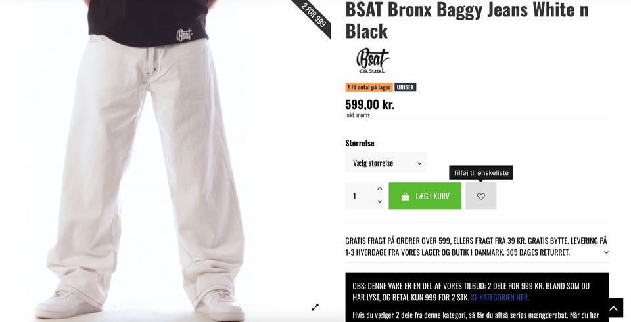This screenshot has height=322, width=631.
Task: Click the shopping bag icon in cart button
Action: (x=406, y=196)
